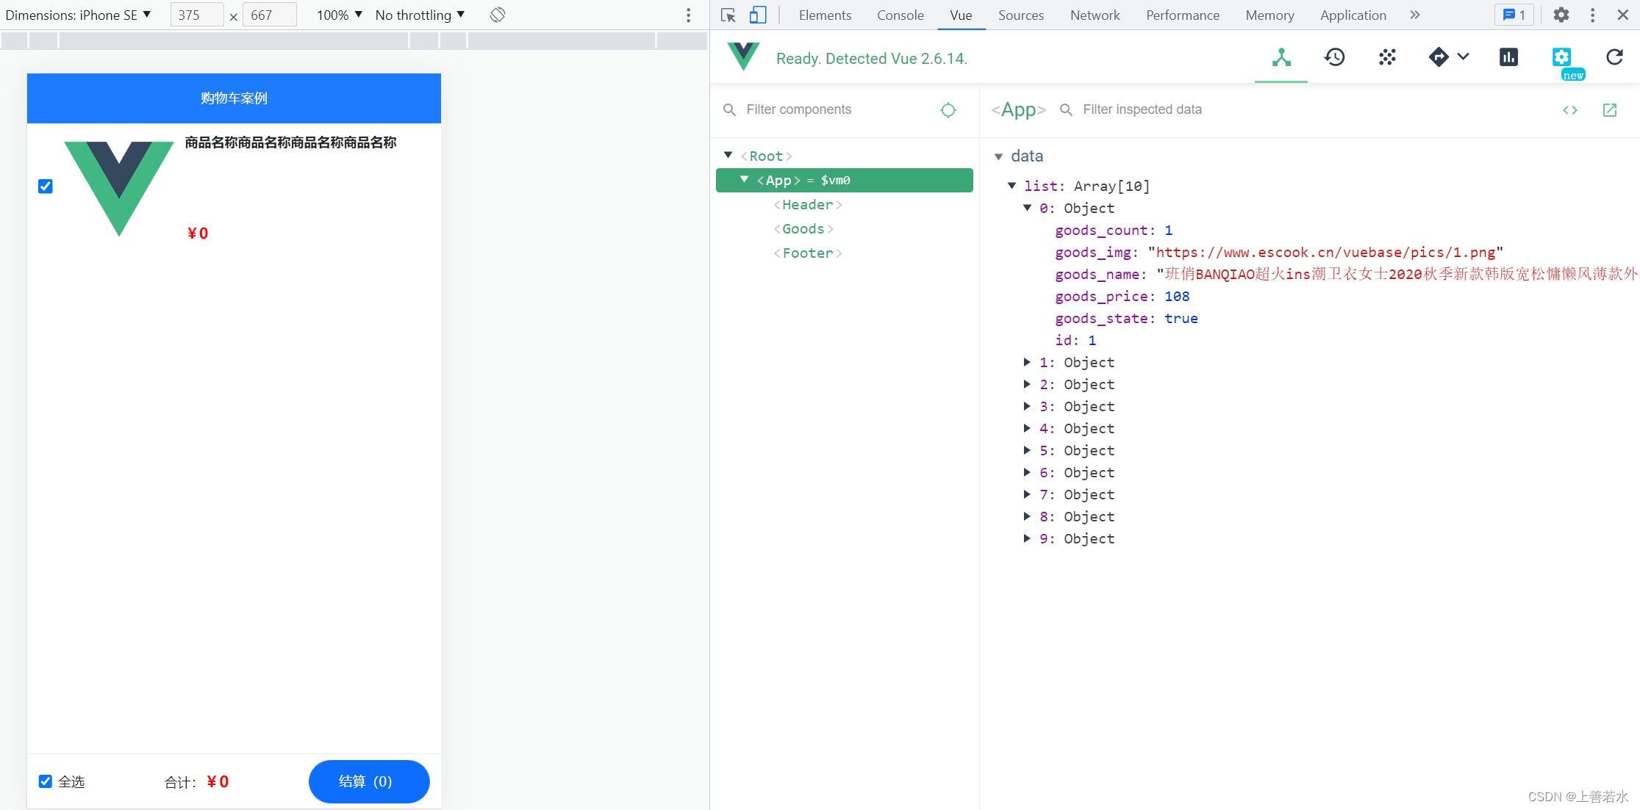This screenshot has height=810, width=1640.
Task: Expand the routing dropdown chevron
Action: coord(1463,57)
